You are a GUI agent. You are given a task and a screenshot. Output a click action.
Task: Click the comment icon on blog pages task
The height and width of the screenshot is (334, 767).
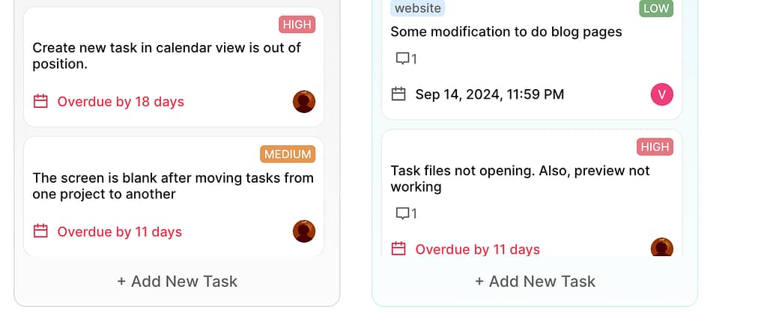pos(402,58)
